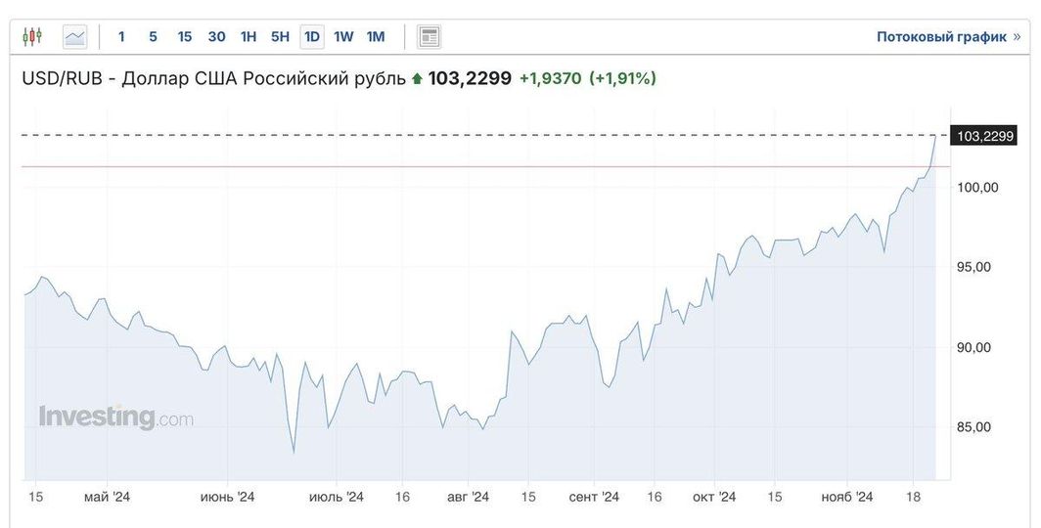The image size is (1041, 528).
Task: Select the area chart type icon
Action: [75, 37]
